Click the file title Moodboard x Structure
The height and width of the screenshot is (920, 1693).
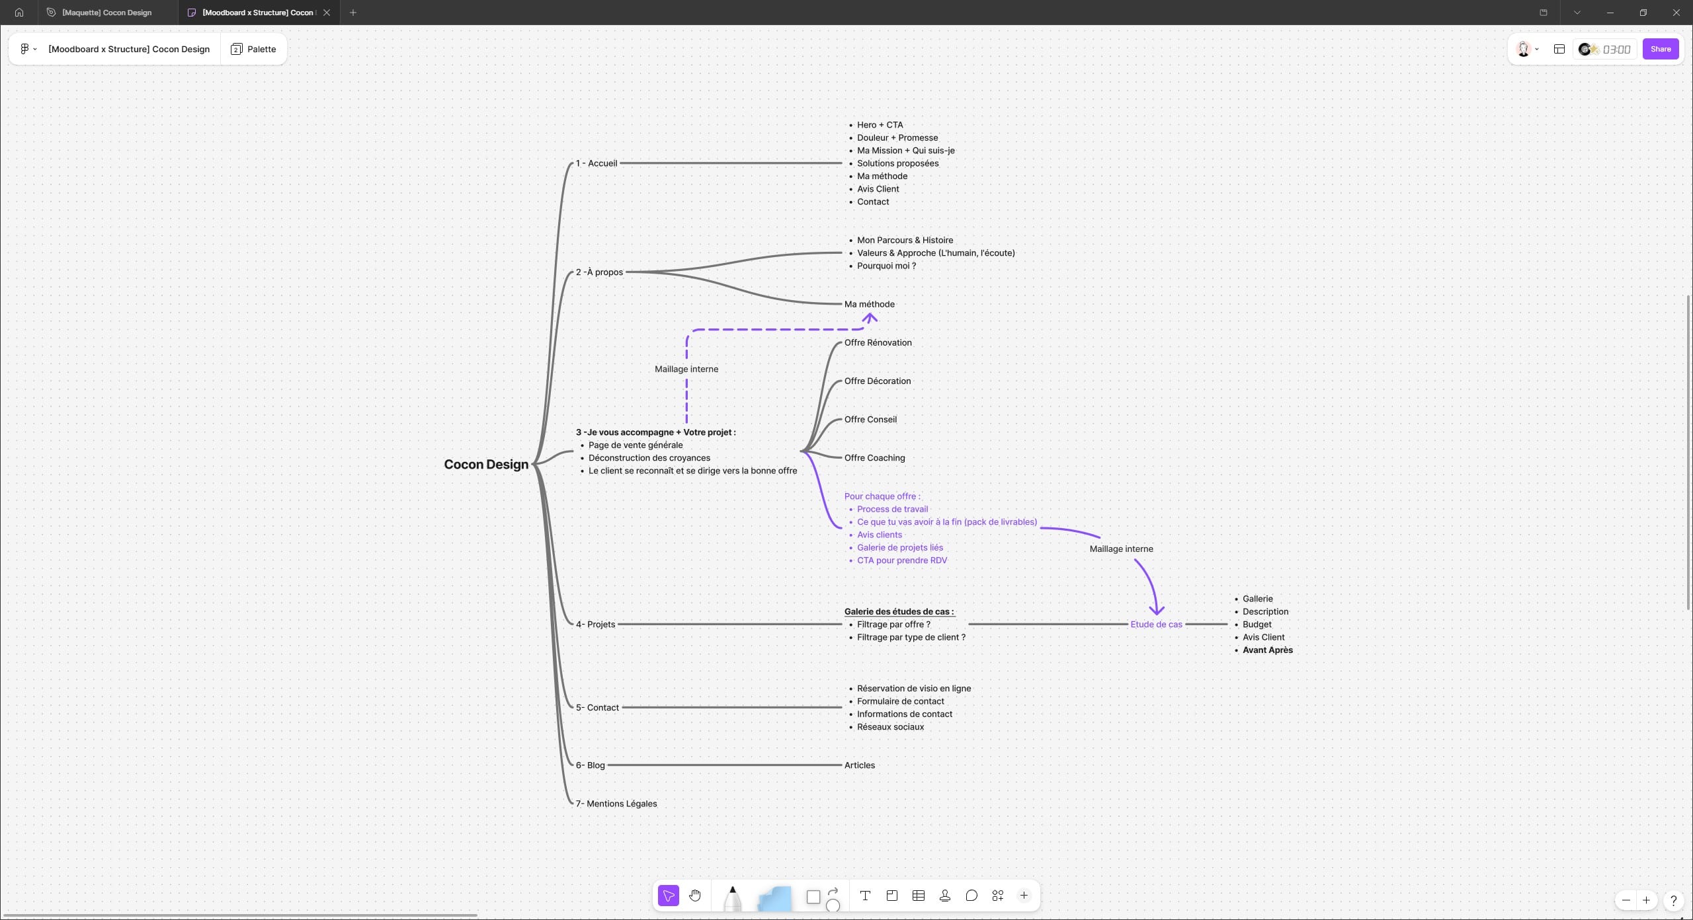click(129, 49)
